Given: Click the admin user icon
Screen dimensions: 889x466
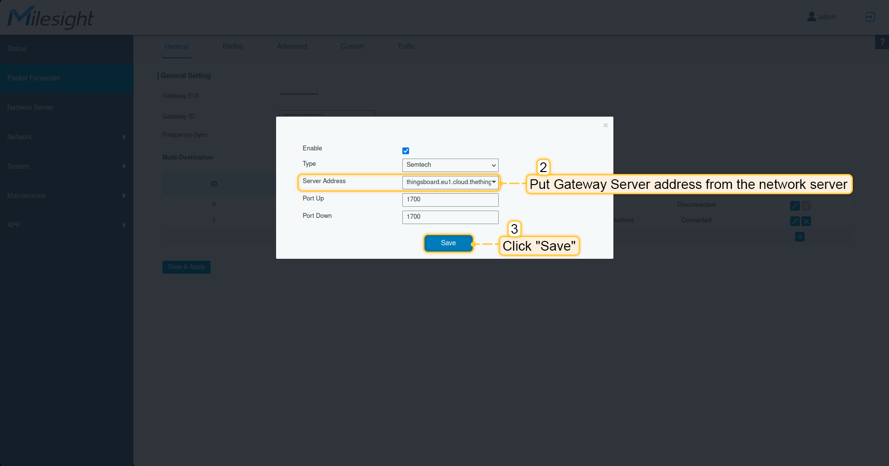Looking at the screenshot, I should coord(811,17).
